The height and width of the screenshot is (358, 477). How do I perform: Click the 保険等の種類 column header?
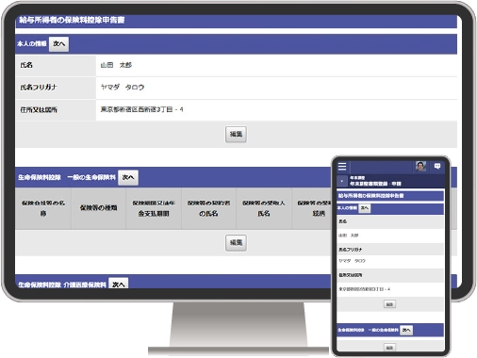pyautogui.click(x=98, y=208)
